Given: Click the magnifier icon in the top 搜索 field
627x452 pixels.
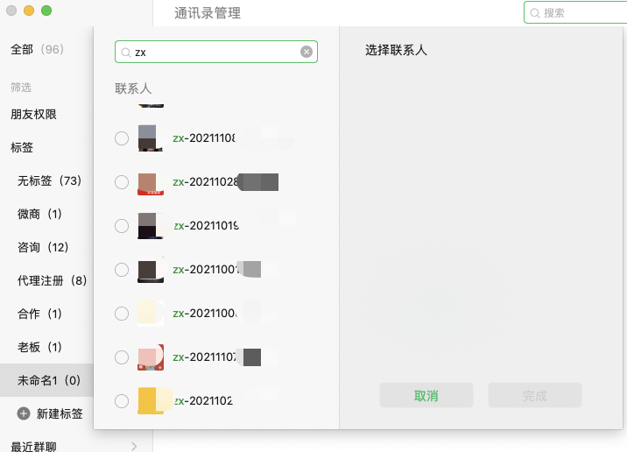Looking at the screenshot, I should tap(535, 13).
